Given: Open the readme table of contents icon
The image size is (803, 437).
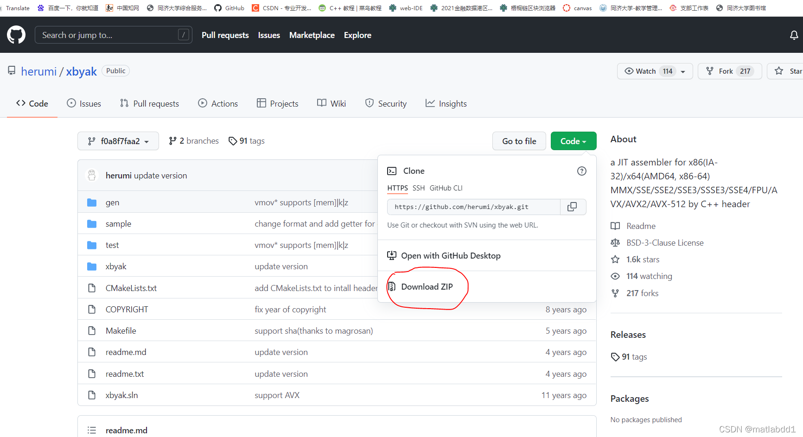Looking at the screenshot, I should (x=92, y=430).
